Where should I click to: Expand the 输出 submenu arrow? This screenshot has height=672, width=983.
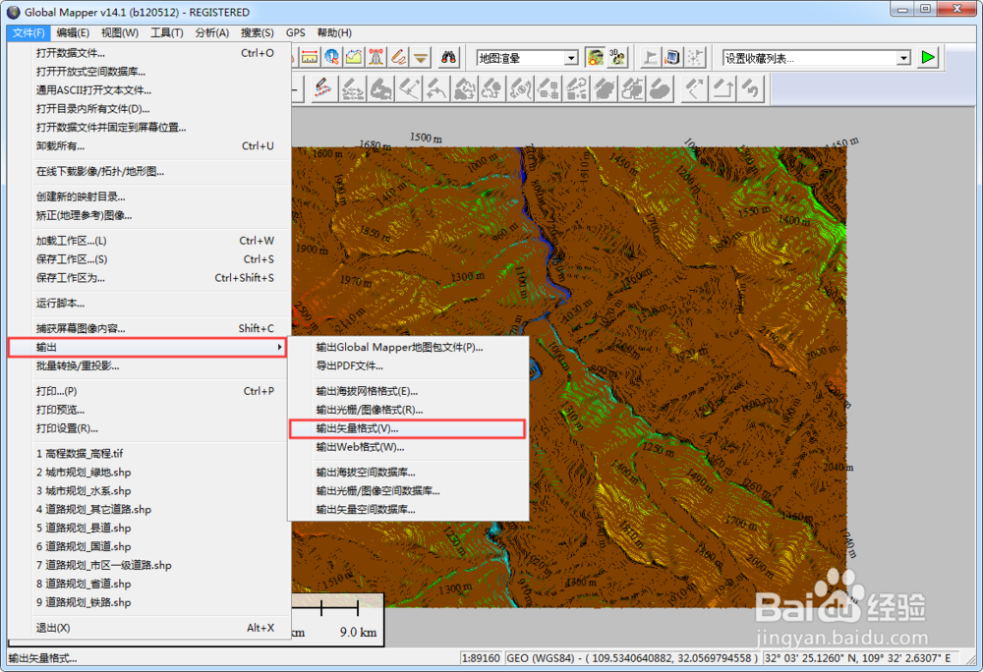(279, 347)
